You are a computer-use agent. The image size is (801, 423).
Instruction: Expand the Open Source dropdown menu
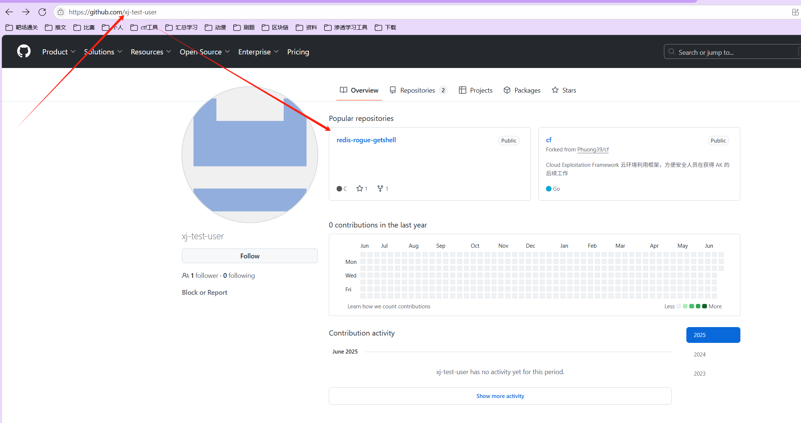204,52
